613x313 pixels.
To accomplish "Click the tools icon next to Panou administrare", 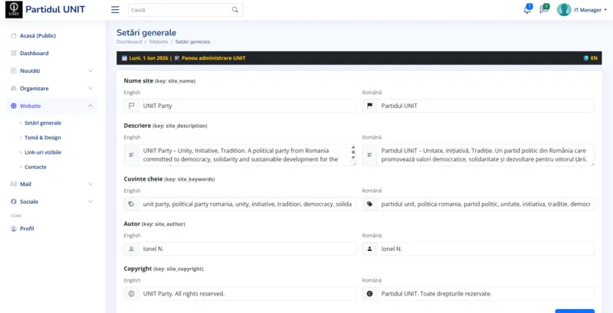I will (x=177, y=58).
